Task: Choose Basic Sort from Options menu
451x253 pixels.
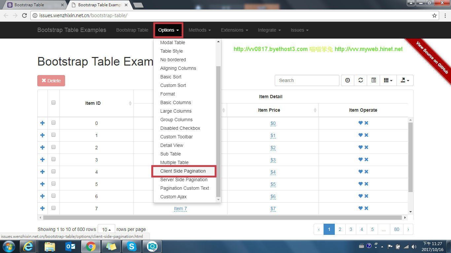Action: 184,77
